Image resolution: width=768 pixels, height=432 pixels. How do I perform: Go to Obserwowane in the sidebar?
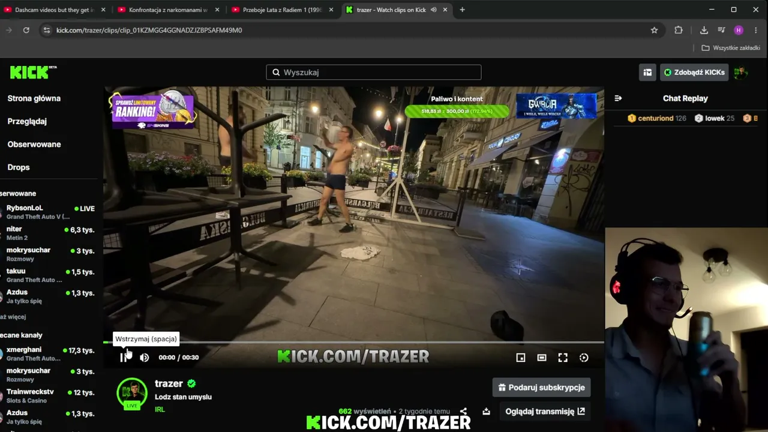tap(34, 144)
